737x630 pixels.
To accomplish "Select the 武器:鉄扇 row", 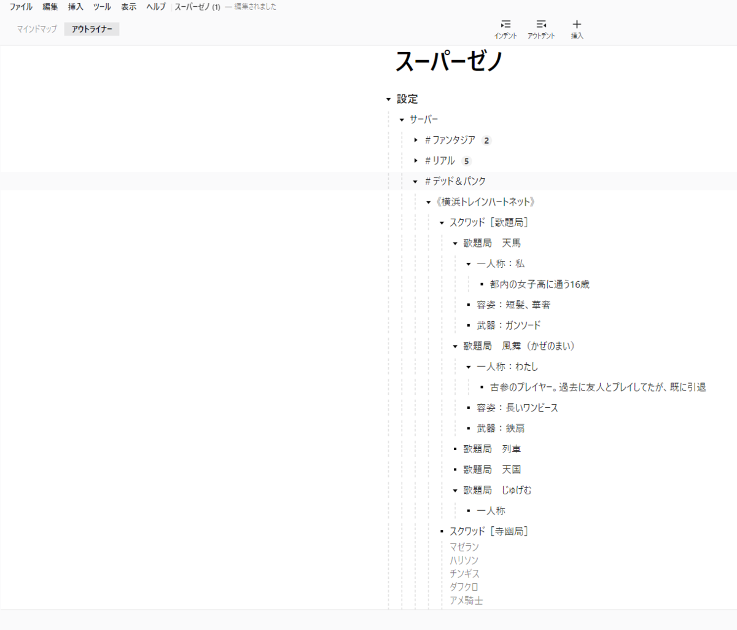I will [x=501, y=429].
